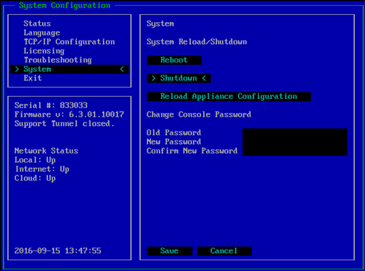Choose Exit from the menu
Image resolution: width=365 pixels, height=271 pixels.
pos(33,78)
